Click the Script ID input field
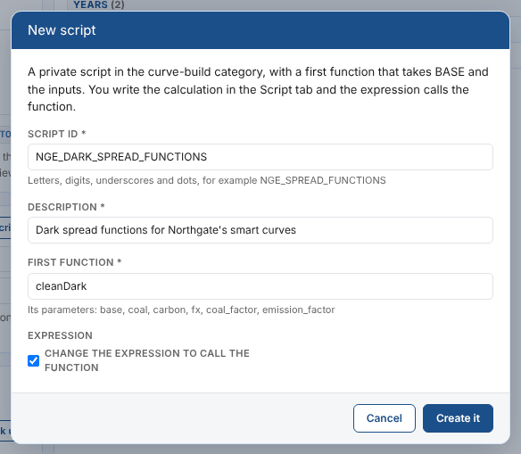The image size is (521, 454). click(x=260, y=157)
